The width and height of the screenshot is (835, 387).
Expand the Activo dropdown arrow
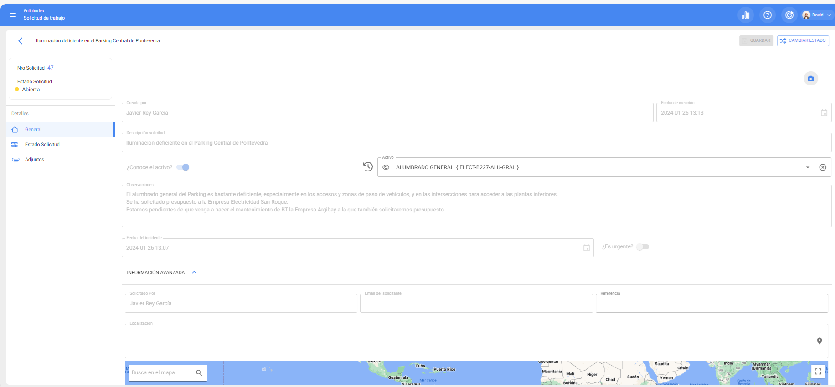[x=807, y=167]
